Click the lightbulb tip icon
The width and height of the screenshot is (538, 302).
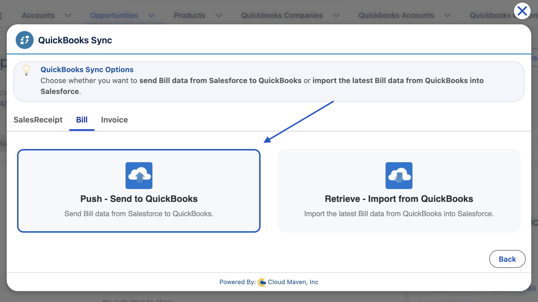click(x=26, y=70)
